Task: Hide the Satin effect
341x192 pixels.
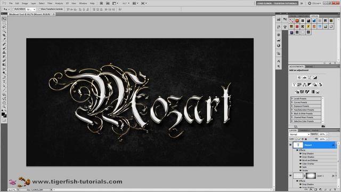Action: (x=301, y=167)
